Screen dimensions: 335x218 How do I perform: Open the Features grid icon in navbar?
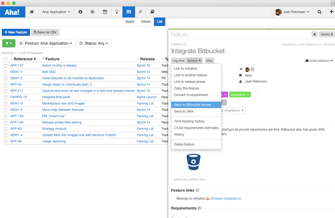(x=128, y=12)
